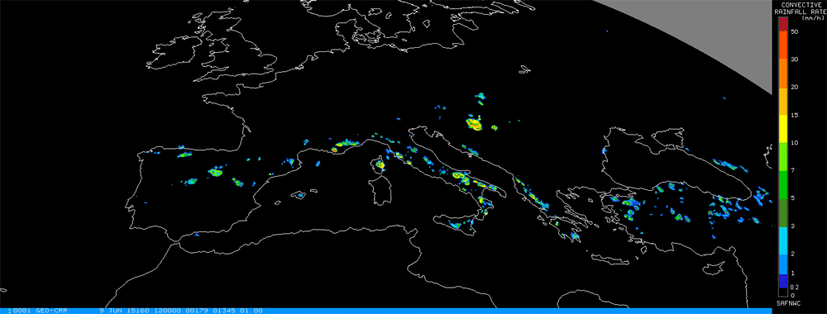Click the GEO-CRR product label in status bar
The image size is (827, 314).
[x=52, y=311]
